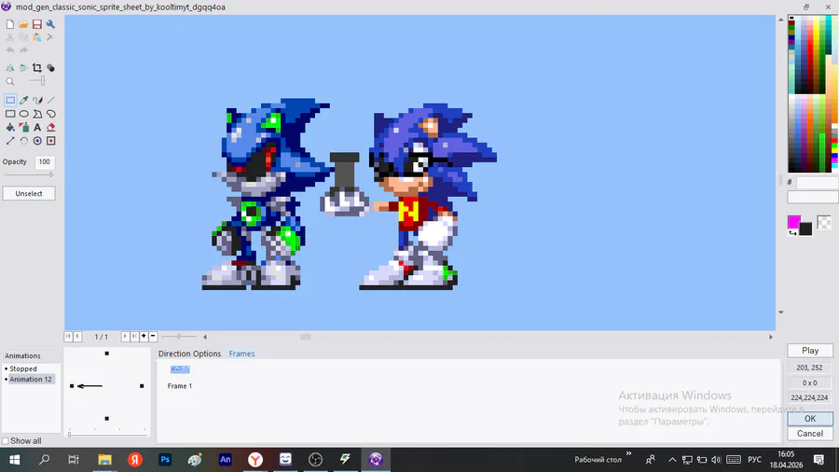Click the zoom slider near magnifier

coord(43,81)
